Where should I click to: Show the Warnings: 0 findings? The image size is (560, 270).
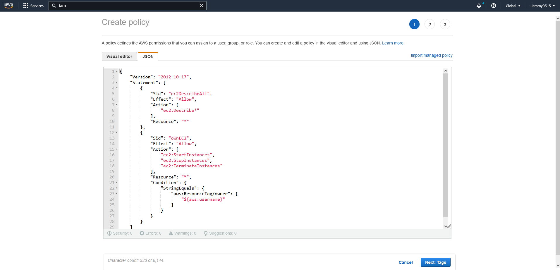tap(183, 233)
